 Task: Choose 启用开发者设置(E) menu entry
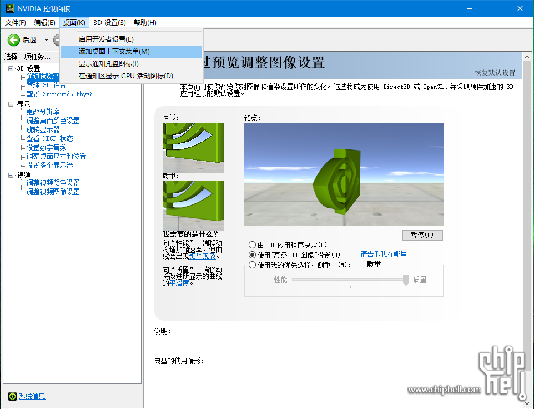132,39
